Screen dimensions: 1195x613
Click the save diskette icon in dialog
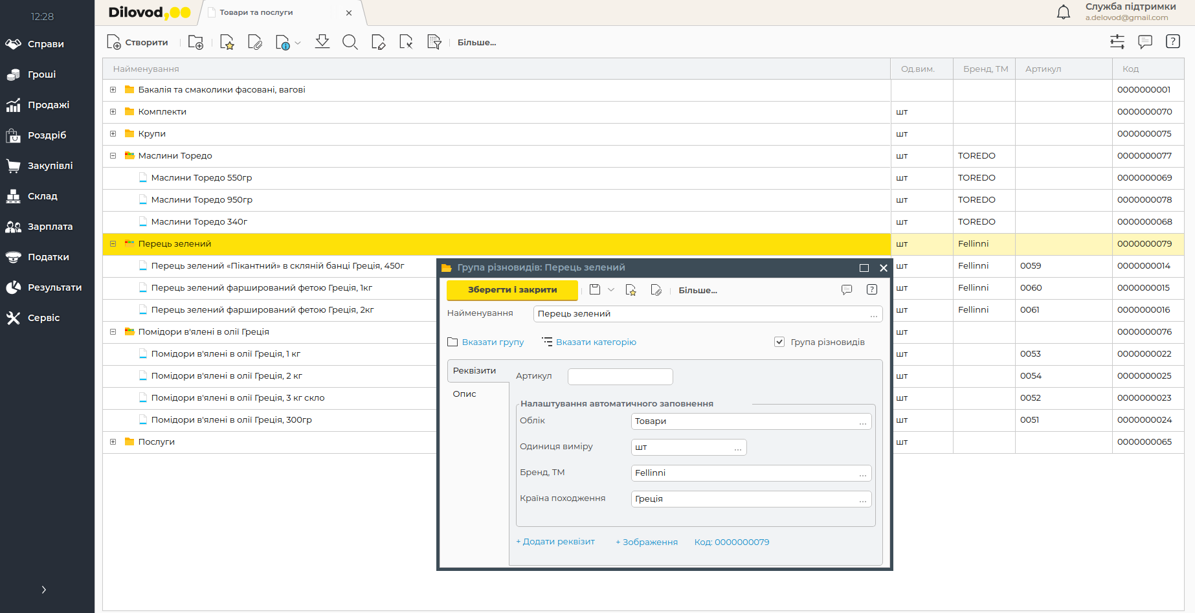point(595,290)
